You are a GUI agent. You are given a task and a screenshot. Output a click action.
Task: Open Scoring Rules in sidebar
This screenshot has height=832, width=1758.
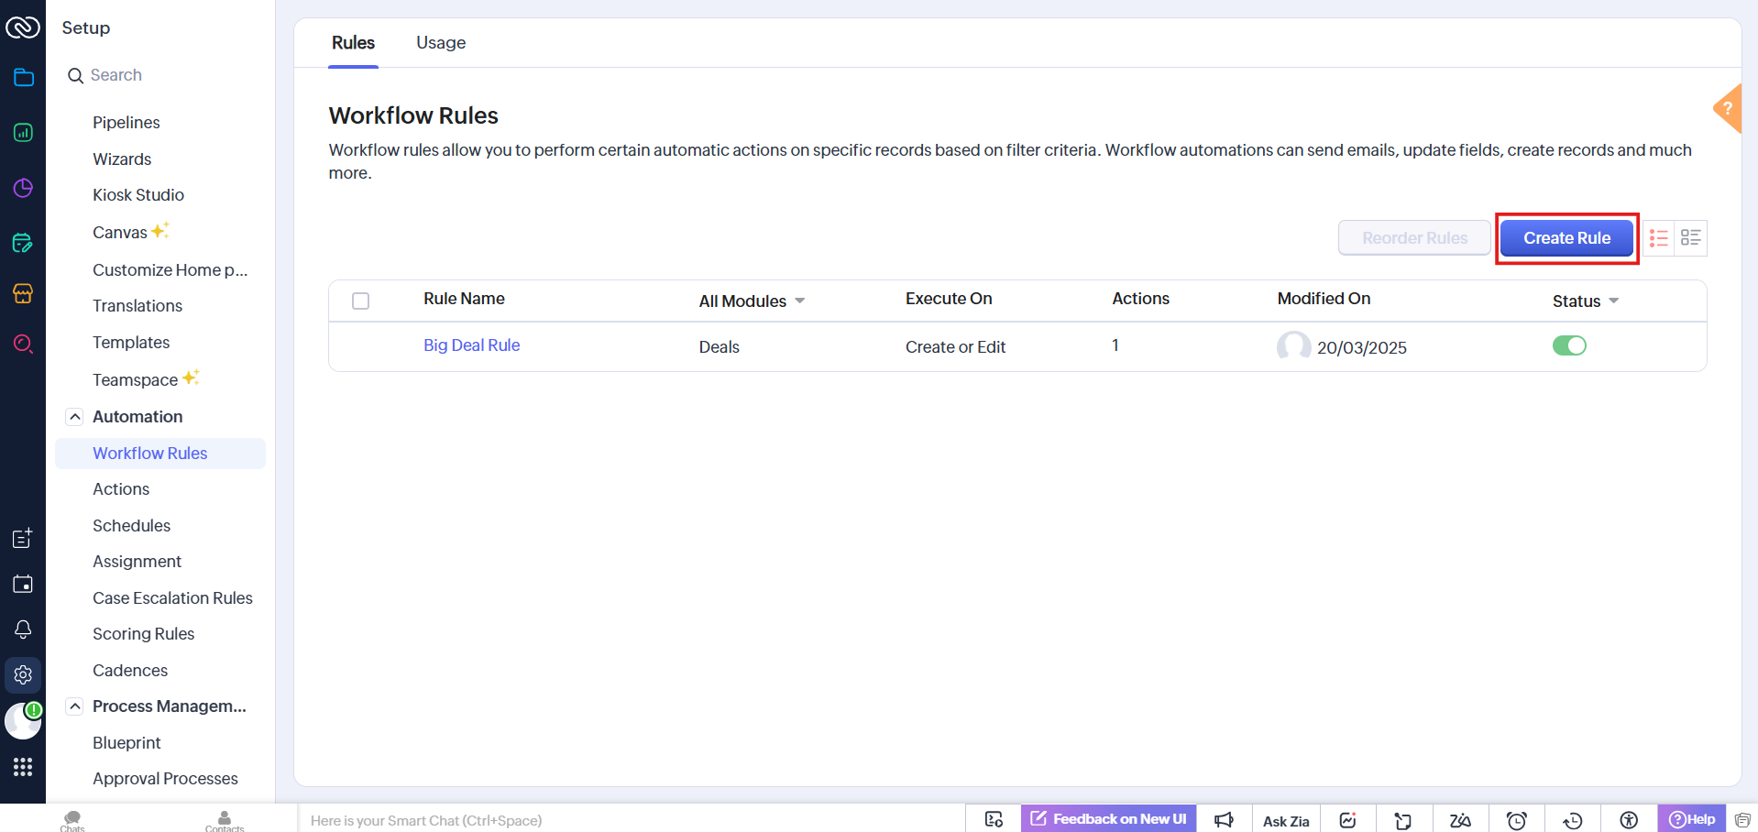click(143, 634)
